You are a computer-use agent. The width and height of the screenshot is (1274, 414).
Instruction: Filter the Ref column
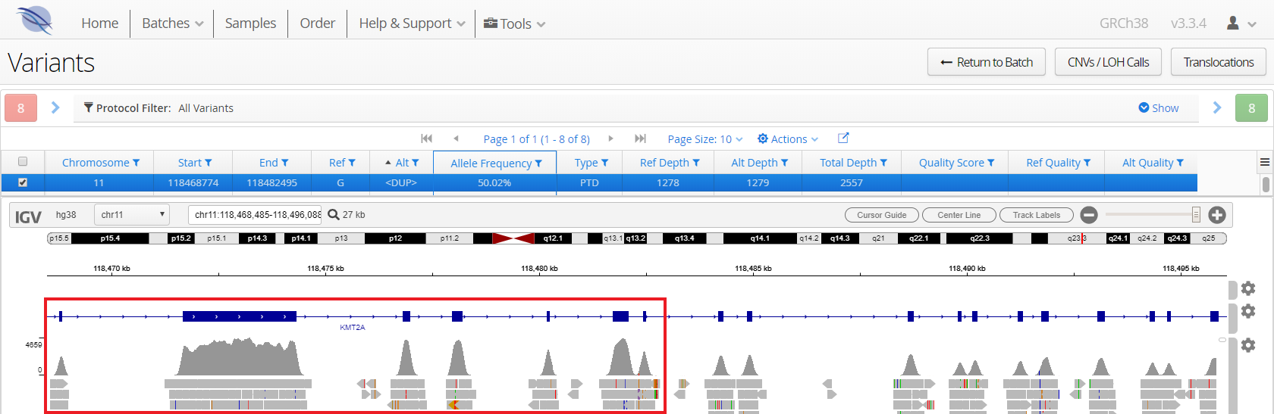pyautogui.click(x=352, y=163)
